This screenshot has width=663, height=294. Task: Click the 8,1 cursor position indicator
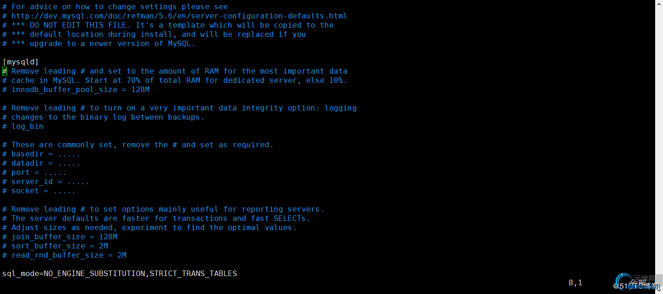coord(576,283)
